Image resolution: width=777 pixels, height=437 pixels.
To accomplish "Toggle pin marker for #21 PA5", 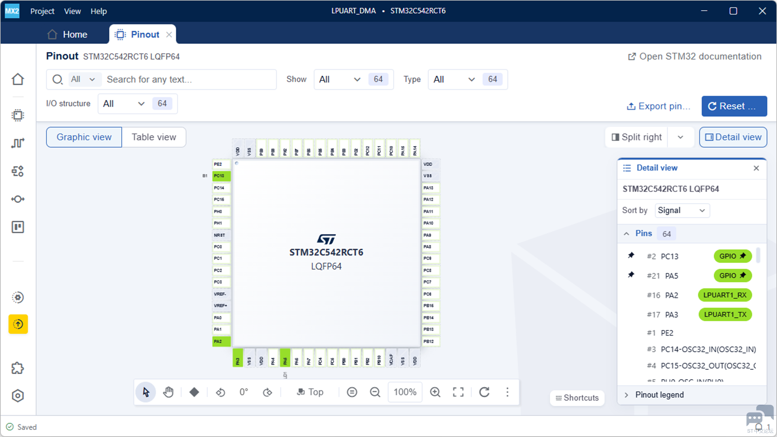I will [631, 275].
